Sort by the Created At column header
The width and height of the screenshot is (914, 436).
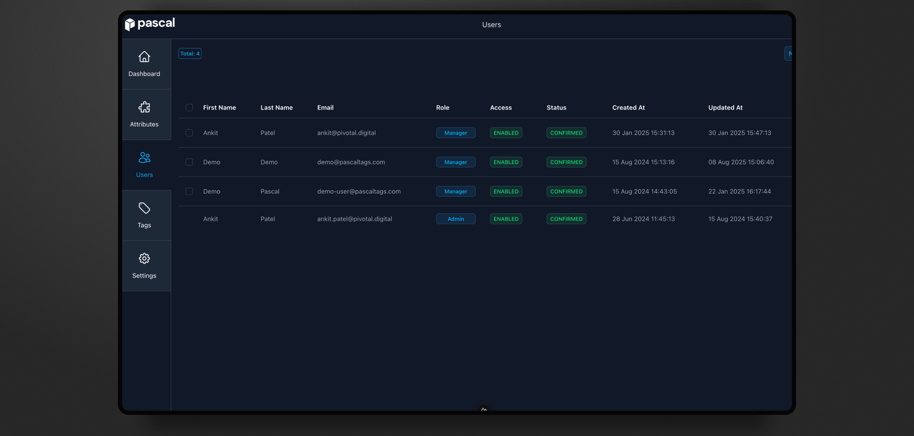(x=628, y=108)
